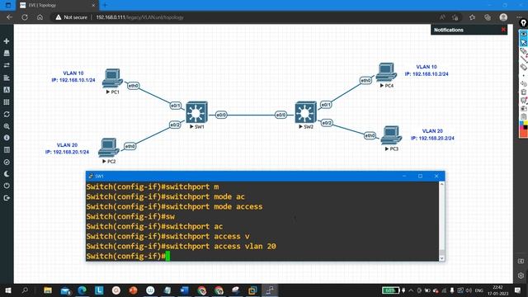
Task: Click the e0/1 interface label on SW2
Action: [x=326, y=105]
